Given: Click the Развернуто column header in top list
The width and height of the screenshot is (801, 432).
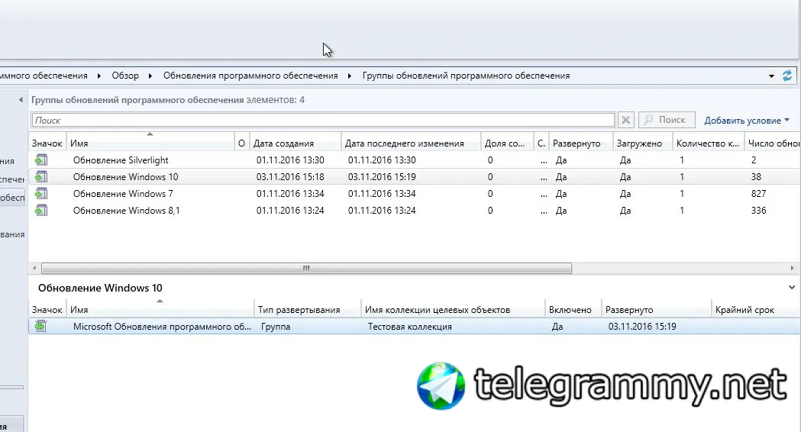Looking at the screenshot, I should 581,143.
